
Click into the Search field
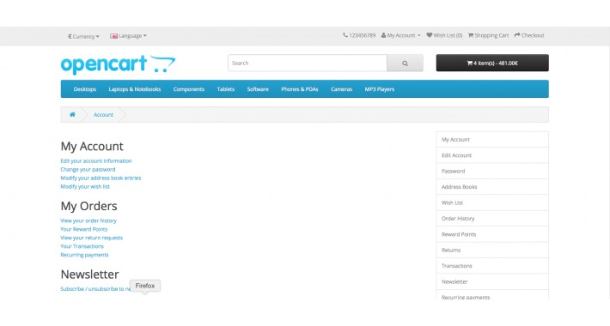click(308, 63)
